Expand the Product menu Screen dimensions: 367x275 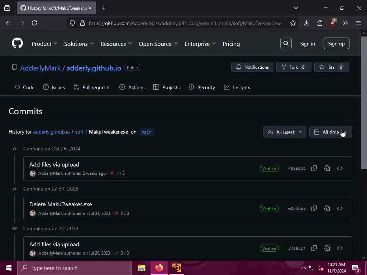[44, 44]
